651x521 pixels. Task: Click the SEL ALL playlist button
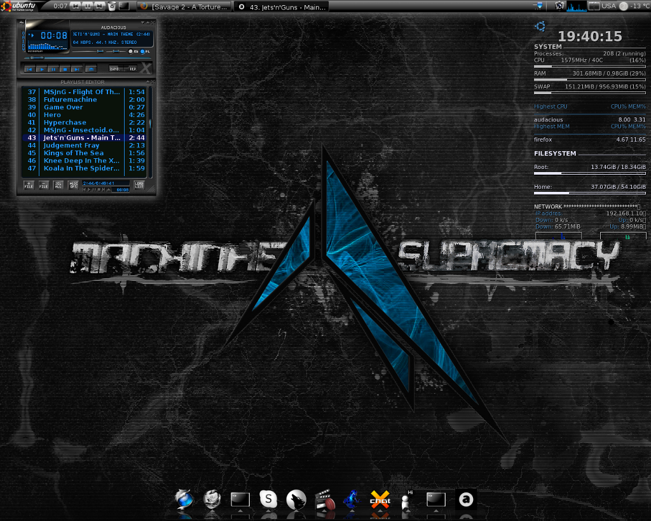click(x=58, y=185)
